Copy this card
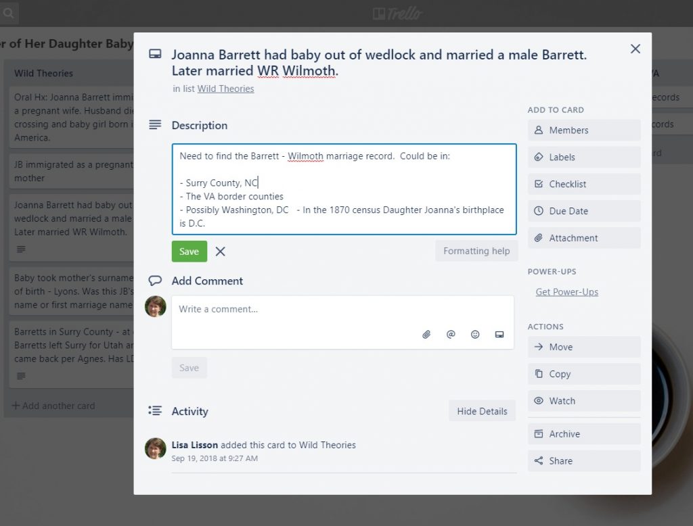Image resolution: width=693 pixels, height=526 pixels. tap(584, 374)
